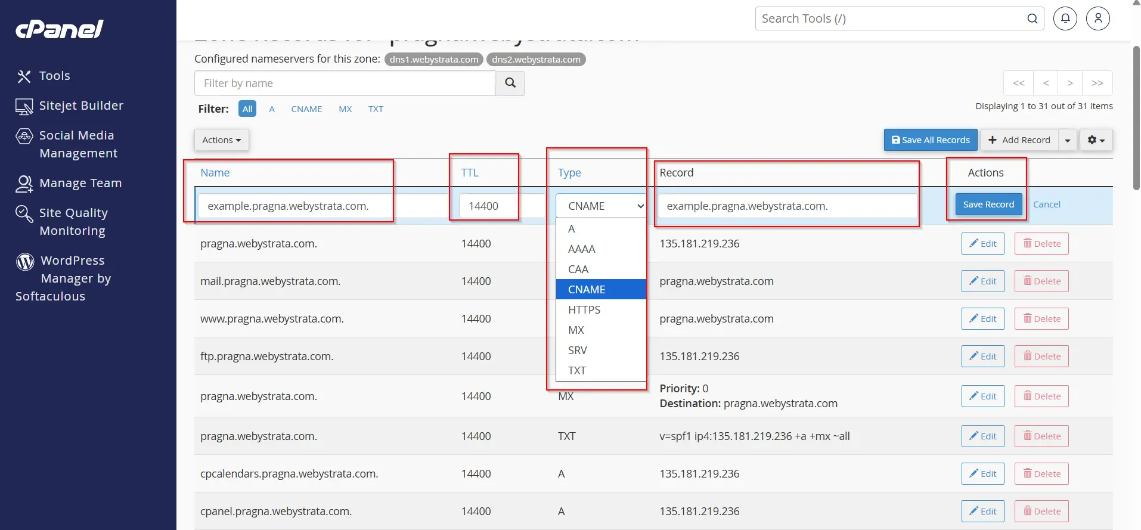Delete the mail.pragna.webystrata.com record

(x=1041, y=281)
